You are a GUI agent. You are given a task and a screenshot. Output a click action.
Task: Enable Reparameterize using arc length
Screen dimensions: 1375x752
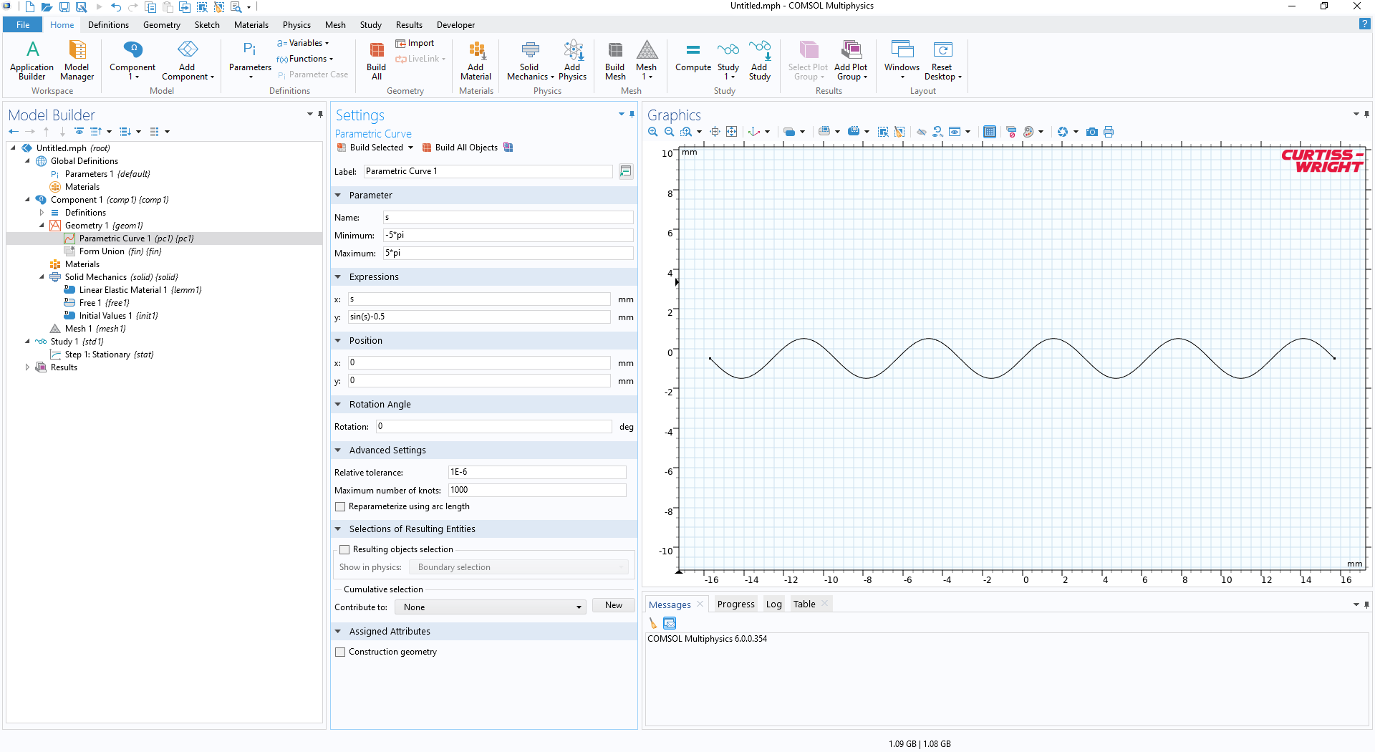point(341,507)
